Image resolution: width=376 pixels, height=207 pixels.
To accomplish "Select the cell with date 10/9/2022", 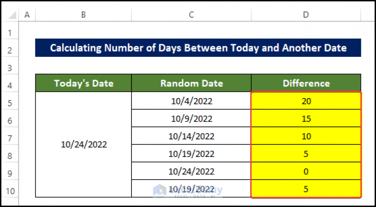I will click(x=191, y=119).
